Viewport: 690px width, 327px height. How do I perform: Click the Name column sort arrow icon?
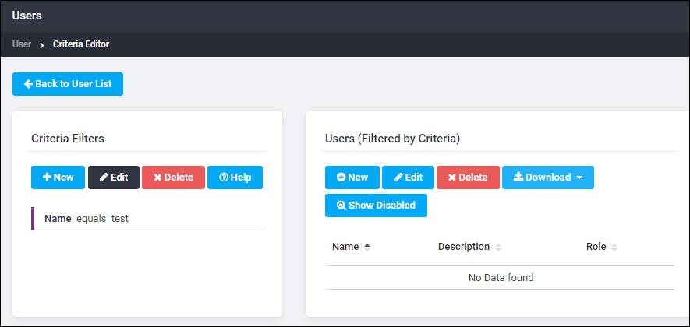[x=367, y=248]
